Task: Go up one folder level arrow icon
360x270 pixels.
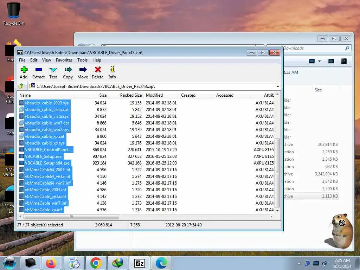Action: coord(21,86)
